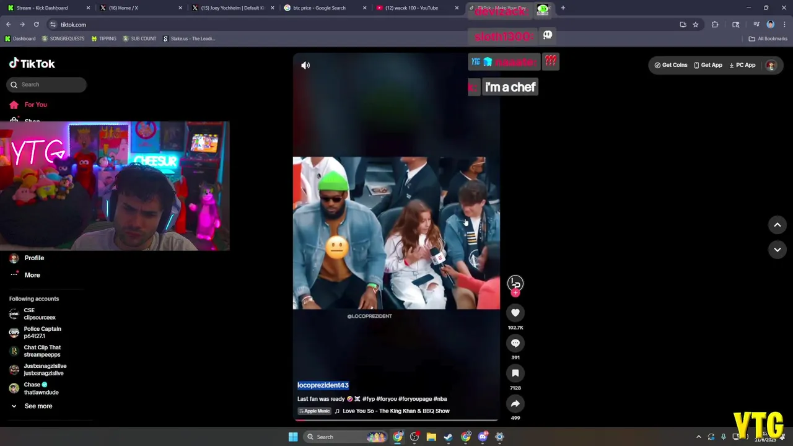
Task: Bookmark the video to favorites
Action: [515, 374]
